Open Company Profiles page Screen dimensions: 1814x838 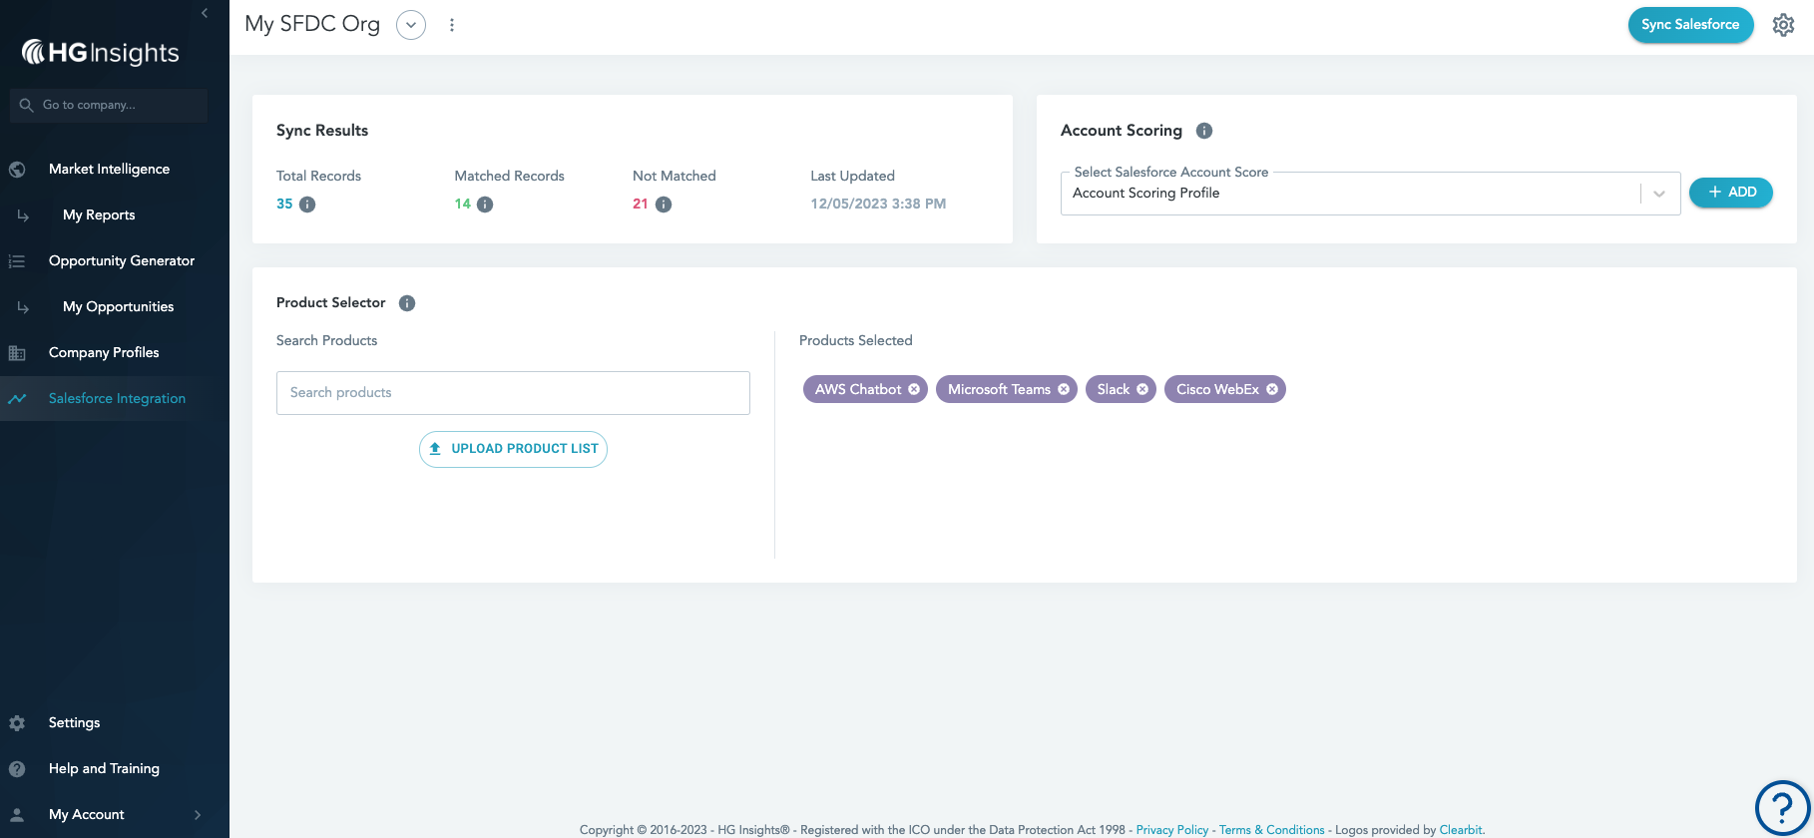click(x=104, y=353)
